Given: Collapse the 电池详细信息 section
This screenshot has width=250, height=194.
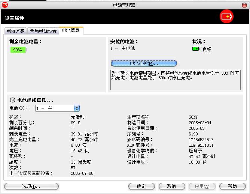Looking at the screenshot, I should click(12, 100).
